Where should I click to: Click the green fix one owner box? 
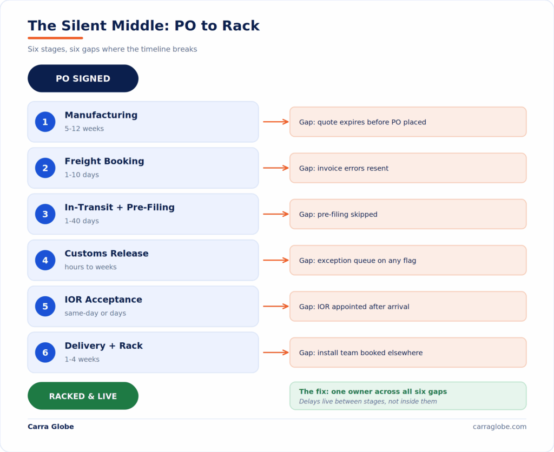click(408, 396)
